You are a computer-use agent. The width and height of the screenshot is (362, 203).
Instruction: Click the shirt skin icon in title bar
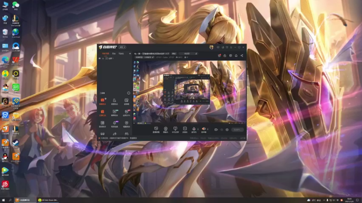227,47
